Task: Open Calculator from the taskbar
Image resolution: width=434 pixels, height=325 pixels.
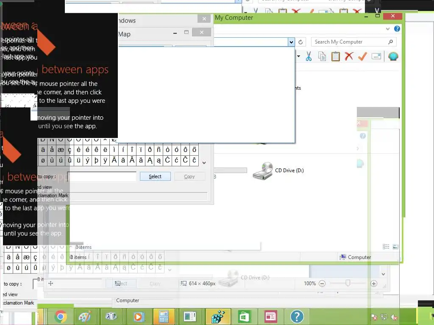Action: (164, 317)
